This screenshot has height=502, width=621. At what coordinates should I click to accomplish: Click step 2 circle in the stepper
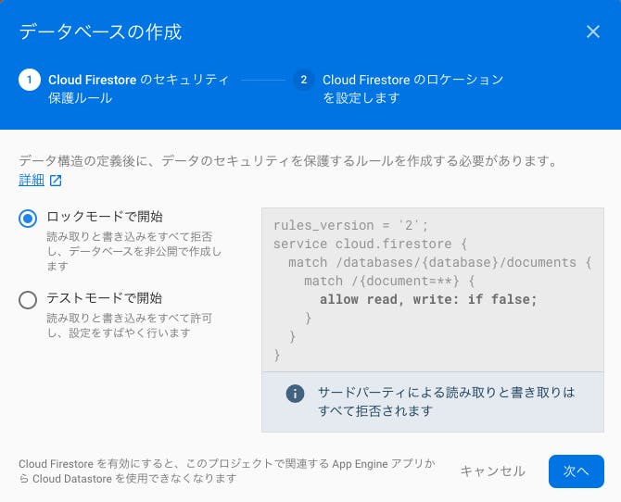[x=304, y=80]
